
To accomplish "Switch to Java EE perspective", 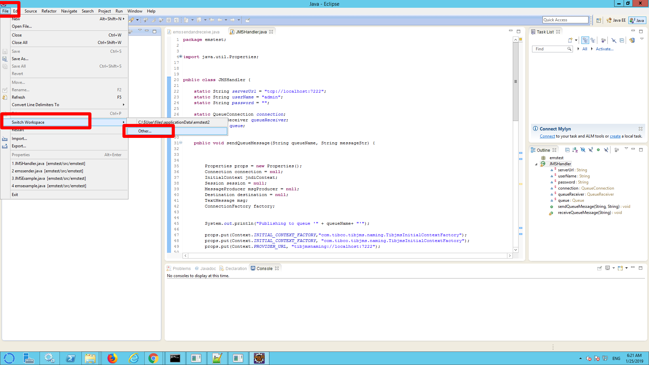I will click(616, 20).
